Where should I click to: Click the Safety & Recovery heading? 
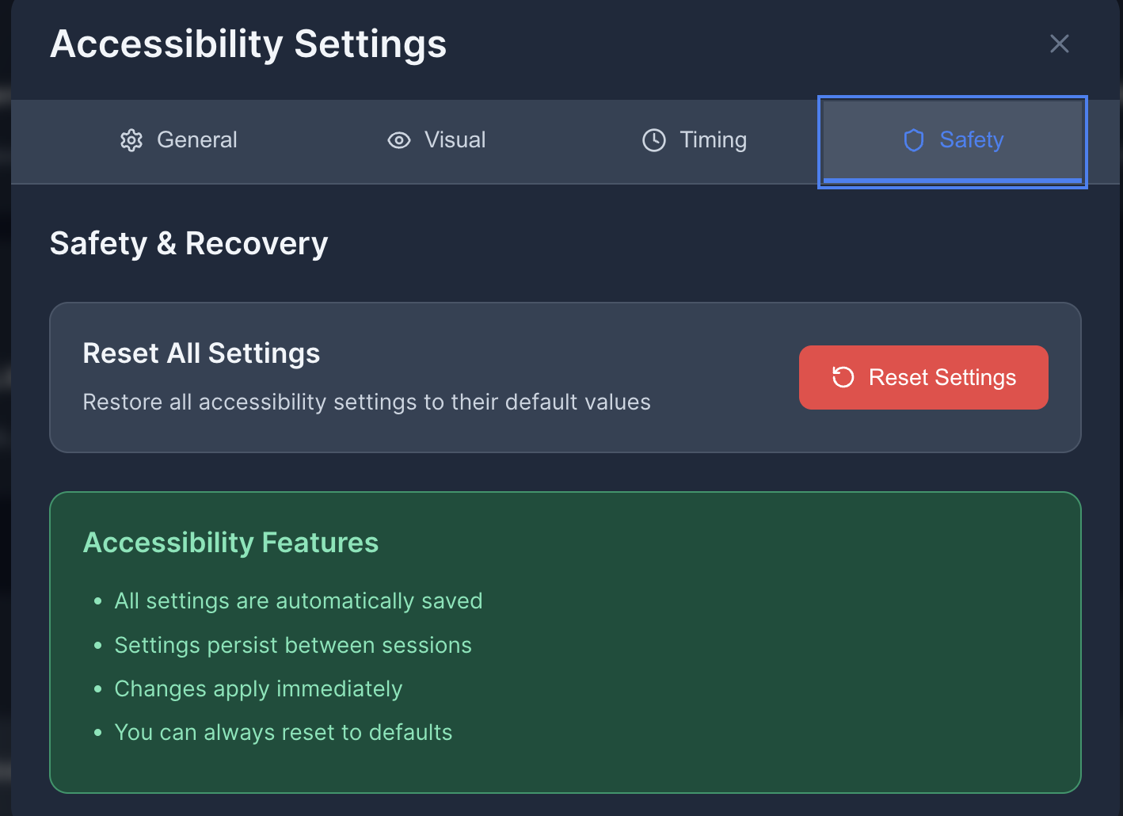coord(188,243)
